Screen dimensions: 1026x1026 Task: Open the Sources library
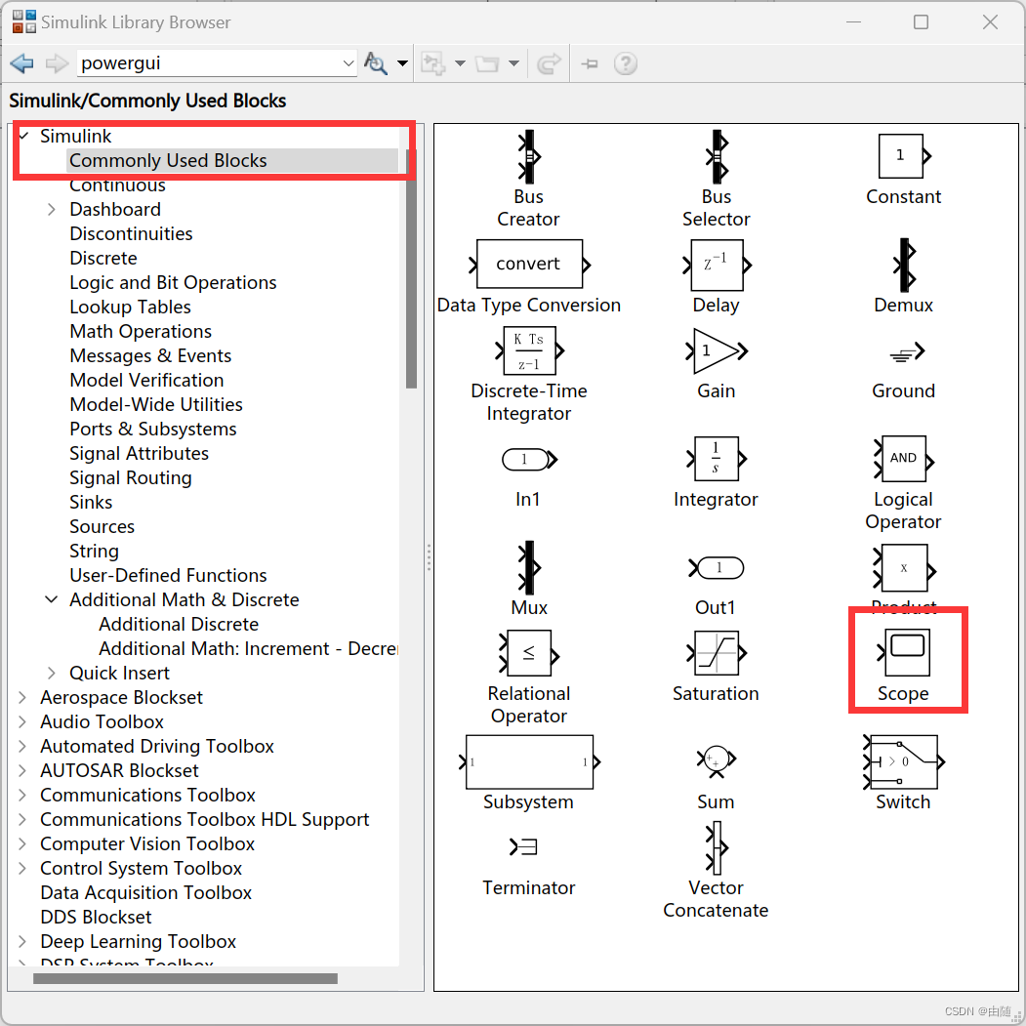103,526
